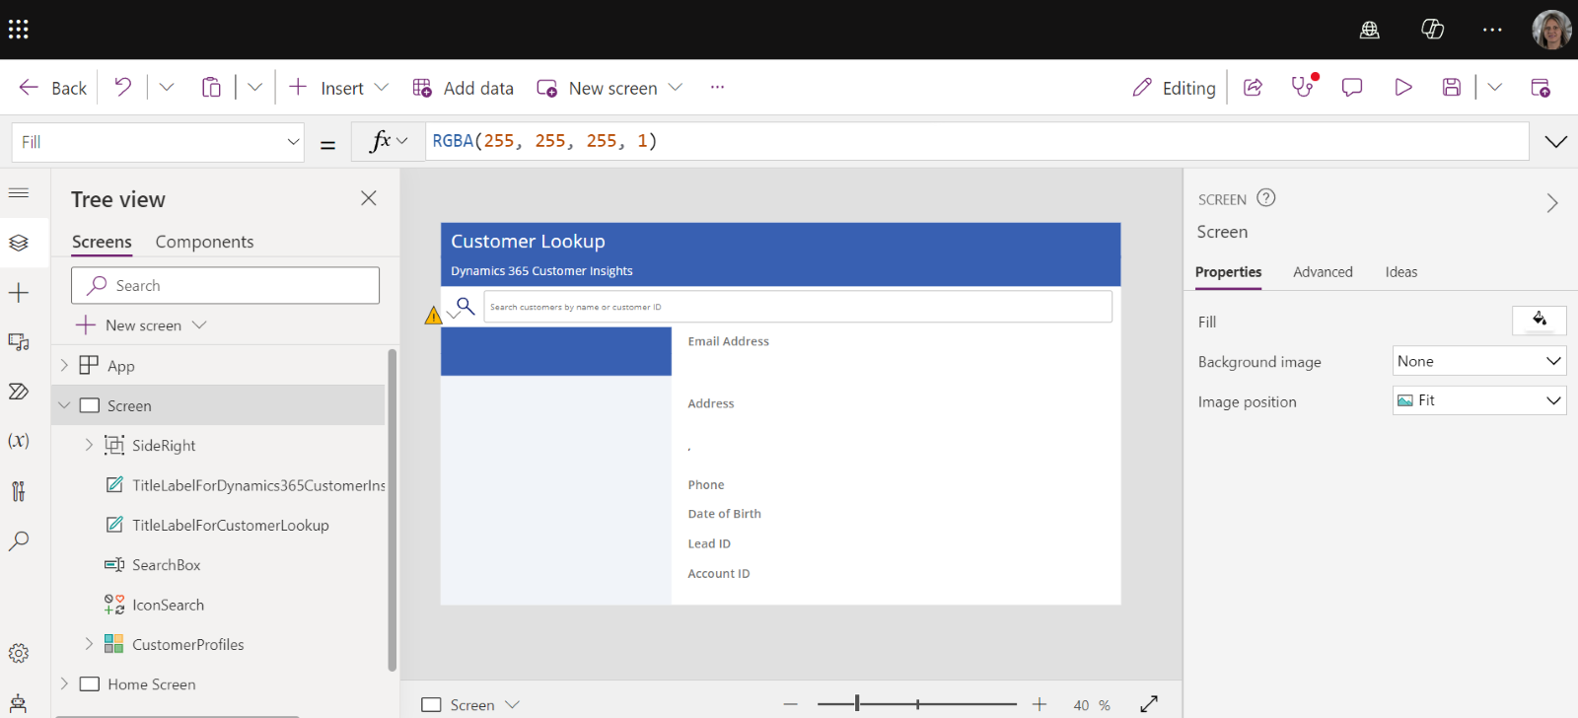This screenshot has width=1578, height=718.
Task: Preview the app with Play icon
Action: click(1402, 87)
